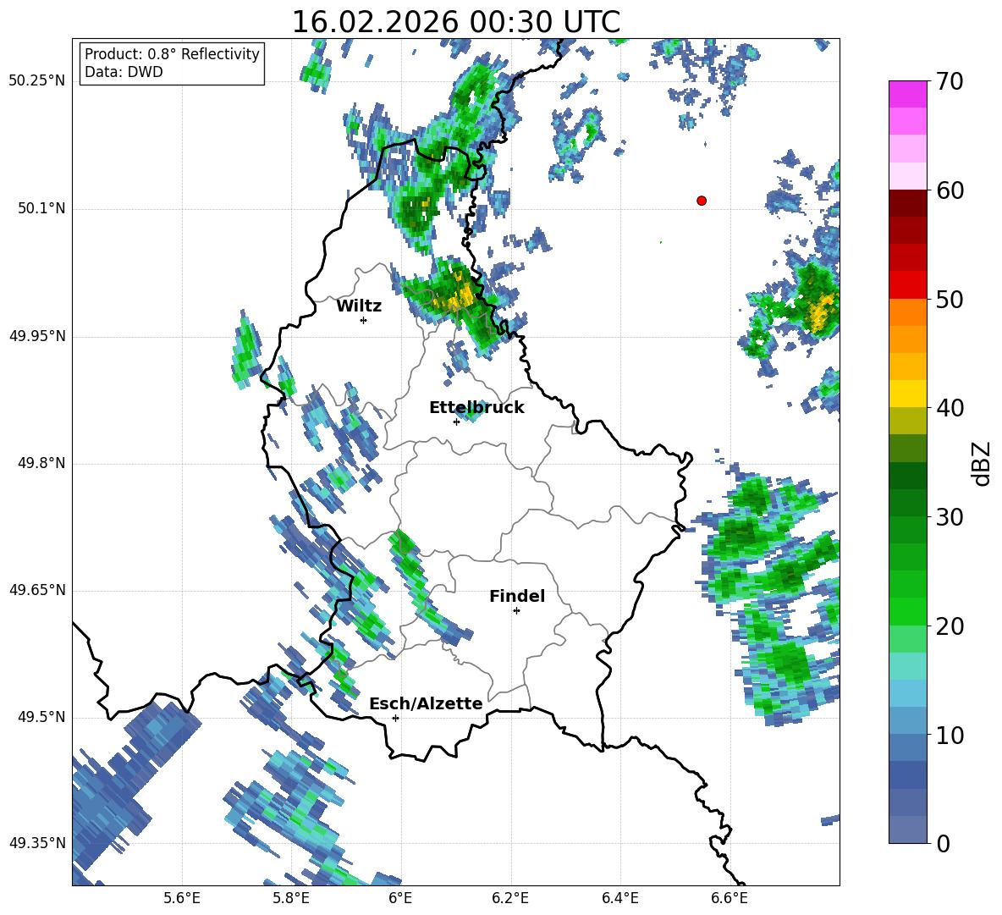This screenshot has width=1002, height=915.
Task: Click the red radar site dot
Action: [x=702, y=201]
